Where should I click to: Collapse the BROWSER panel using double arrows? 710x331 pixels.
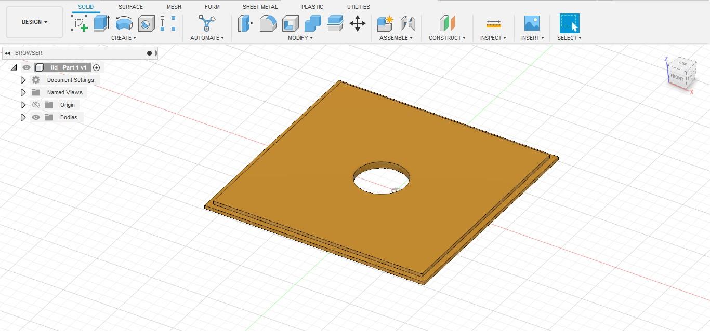(x=8, y=53)
